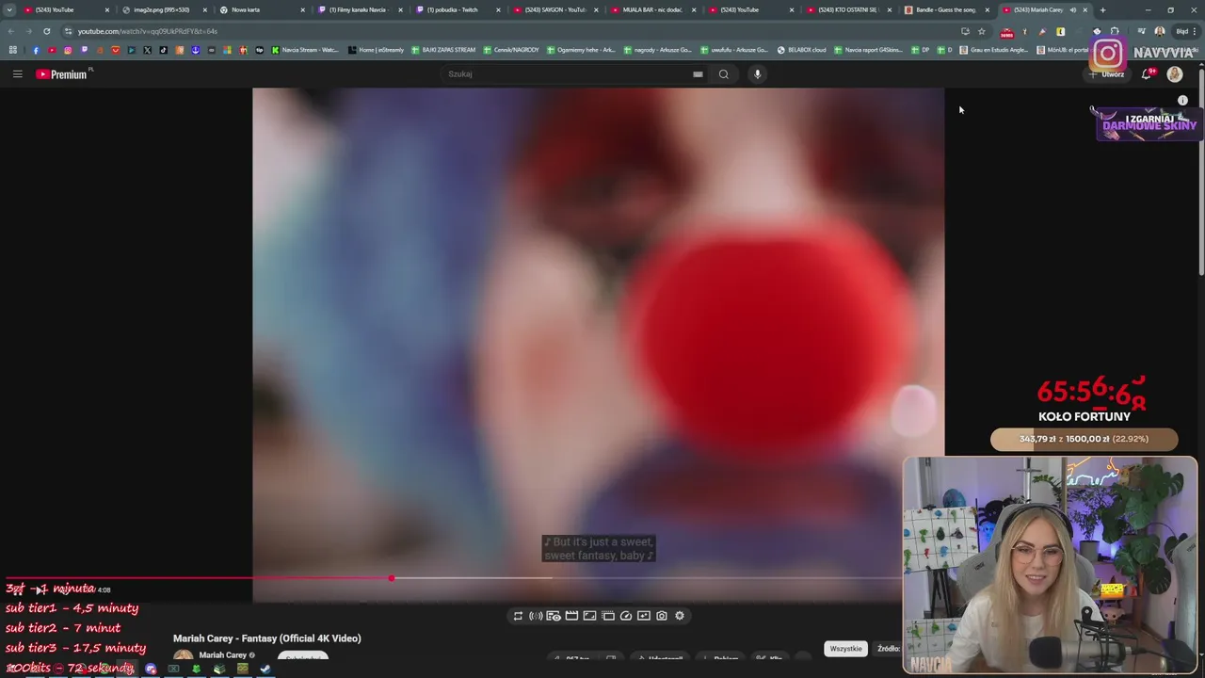Open the playback speed gauge icon
This screenshot has width=1205, height=678.
(x=626, y=616)
